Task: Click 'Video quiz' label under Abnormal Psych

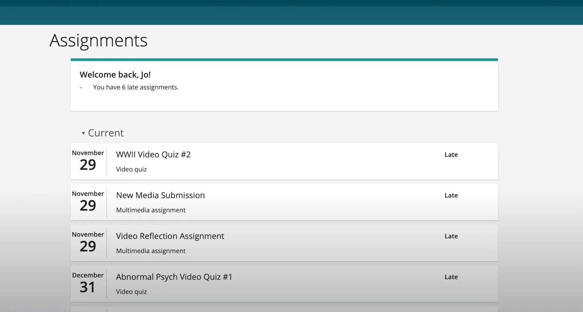Action: (x=131, y=292)
